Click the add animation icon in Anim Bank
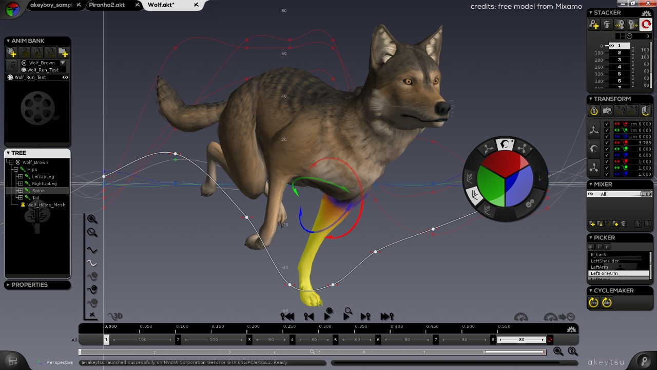657x370 pixels. pos(12,52)
